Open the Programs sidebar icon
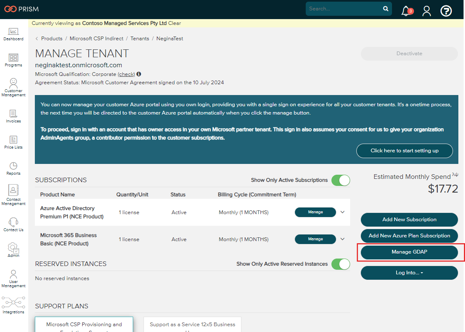The image size is (465, 332). 13,60
